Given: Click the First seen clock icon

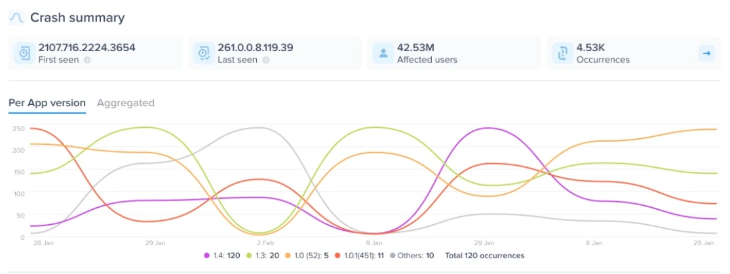Looking at the screenshot, I should point(24,53).
